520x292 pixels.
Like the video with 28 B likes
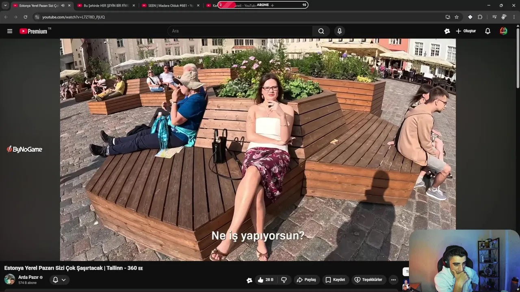[266, 280]
